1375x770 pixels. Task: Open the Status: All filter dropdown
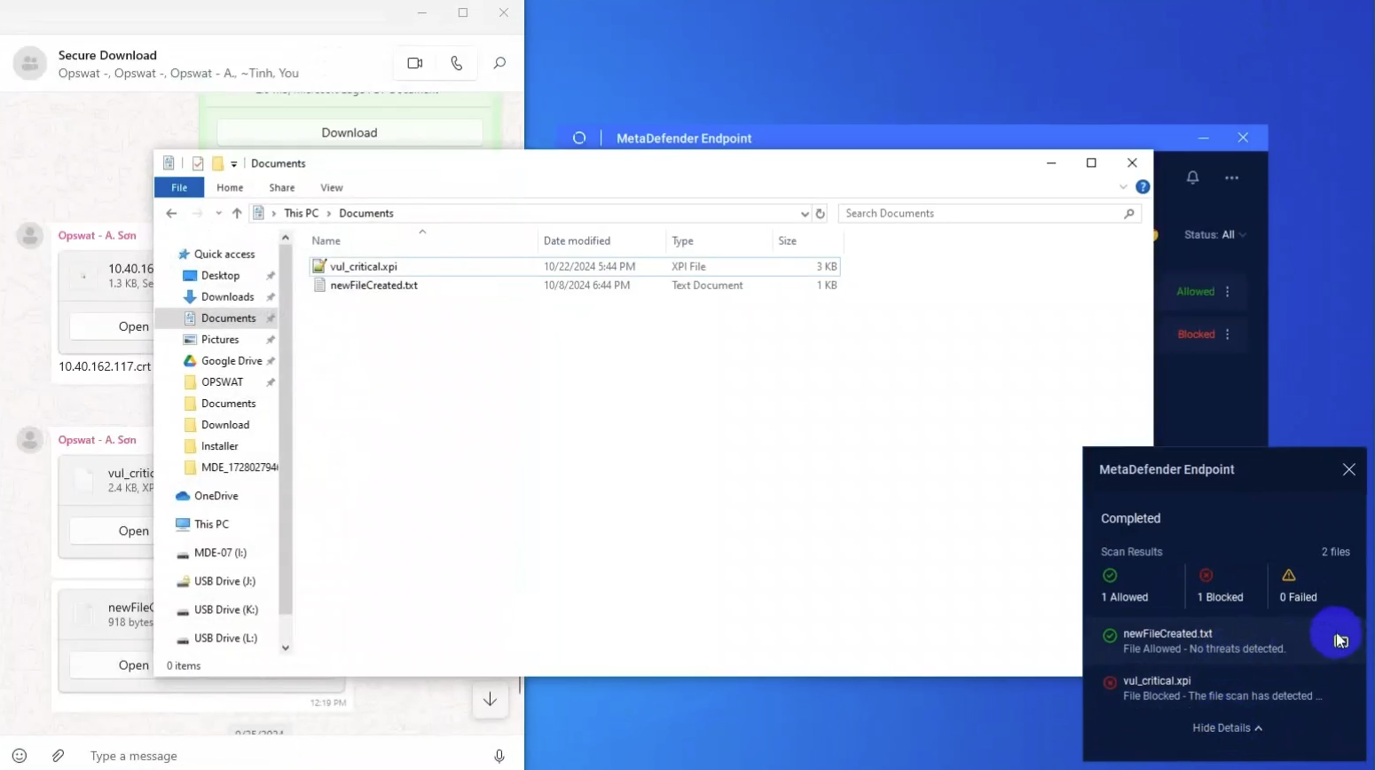[1214, 235]
